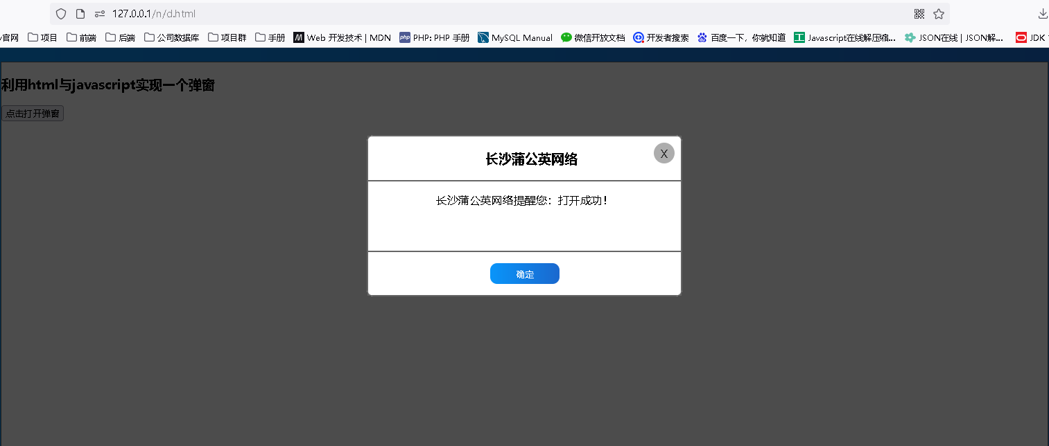This screenshot has width=1049, height=446.
Task: Open the 项目 bookmarks folder
Action: click(x=43, y=37)
